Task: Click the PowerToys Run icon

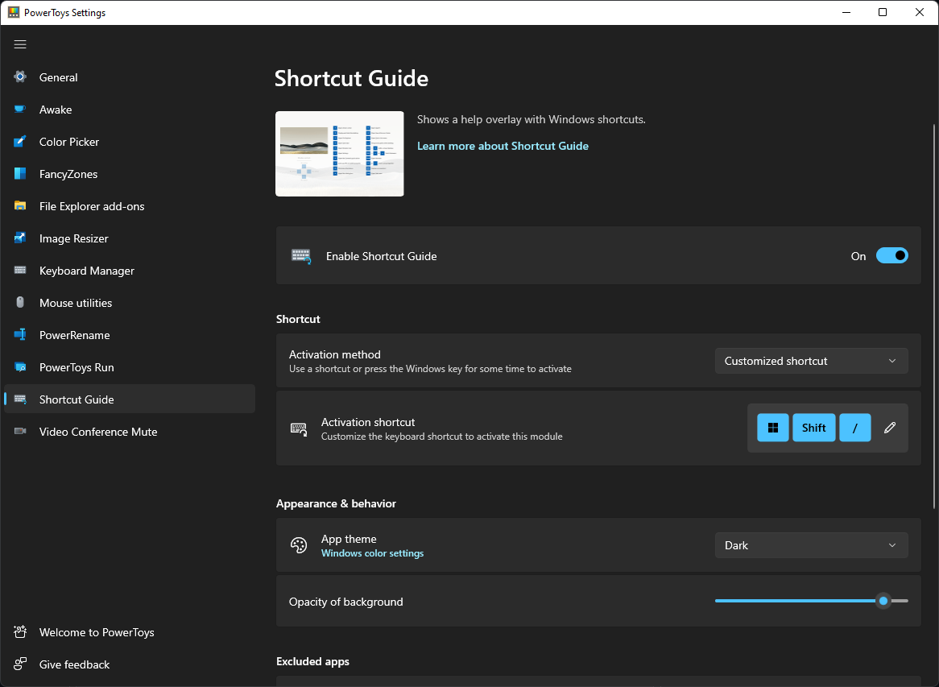Action: (19, 367)
